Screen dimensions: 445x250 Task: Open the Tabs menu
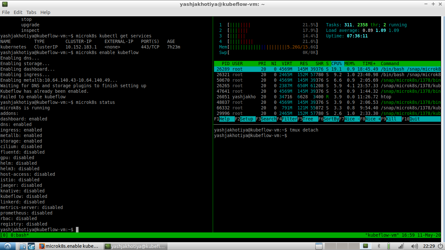(31, 12)
